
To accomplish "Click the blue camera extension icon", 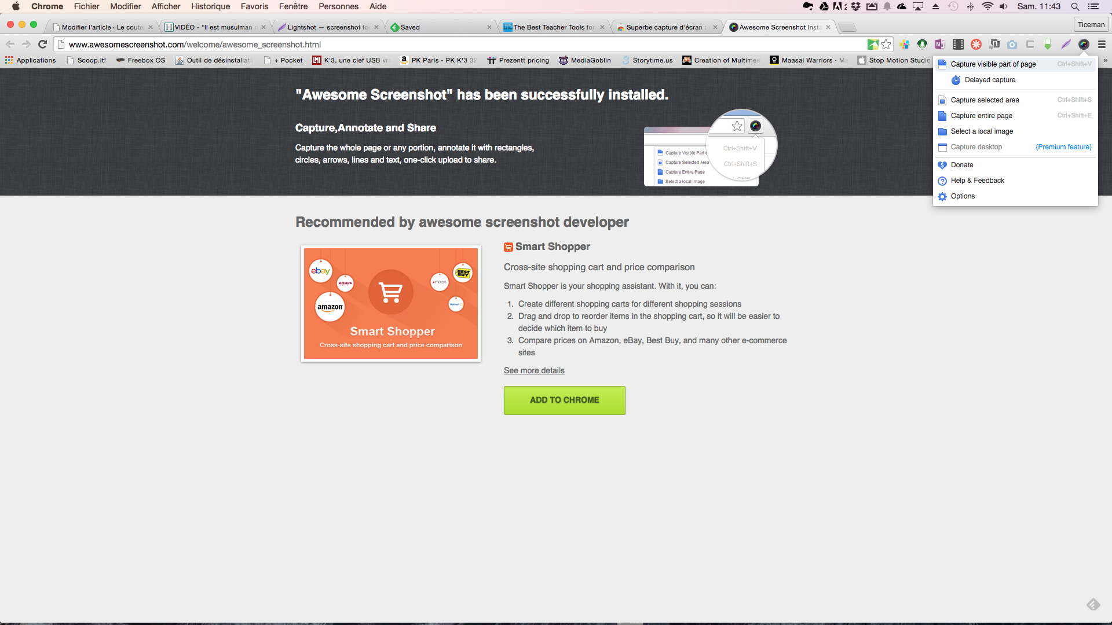I will tap(1012, 44).
